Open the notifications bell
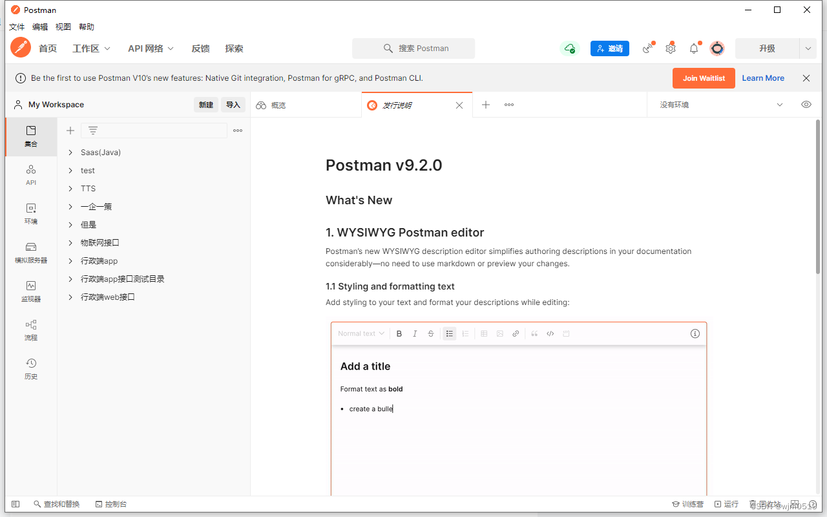 [694, 48]
